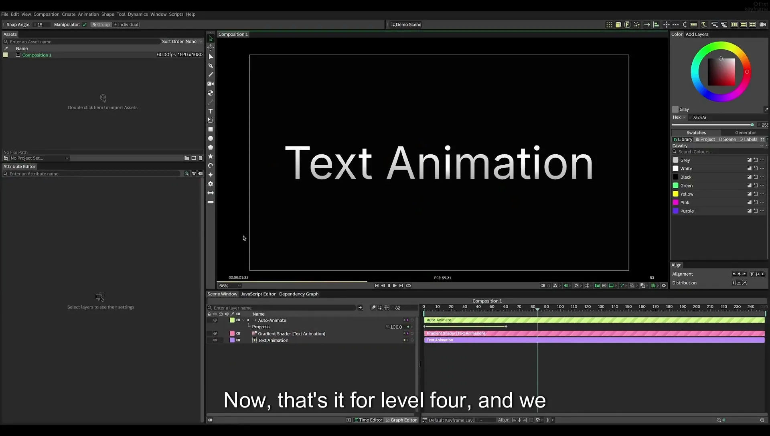The width and height of the screenshot is (770, 436).
Task: Open the Hex color mode dropdown
Action: tap(679, 117)
